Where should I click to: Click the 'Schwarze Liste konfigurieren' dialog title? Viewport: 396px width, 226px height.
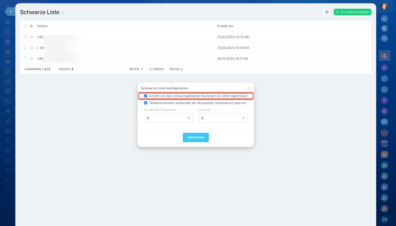[164, 88]
